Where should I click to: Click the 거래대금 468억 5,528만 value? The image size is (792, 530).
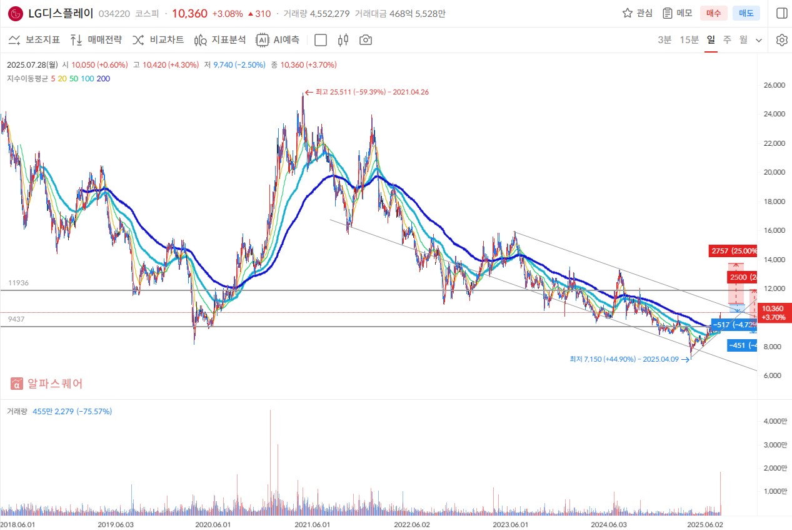point(400,13)
